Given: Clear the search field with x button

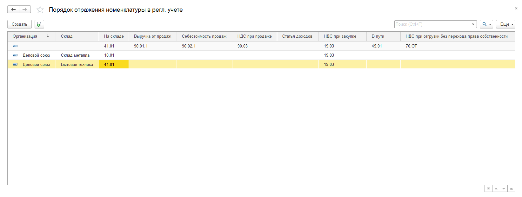Looking at the screenshot, I should (473, 24).
